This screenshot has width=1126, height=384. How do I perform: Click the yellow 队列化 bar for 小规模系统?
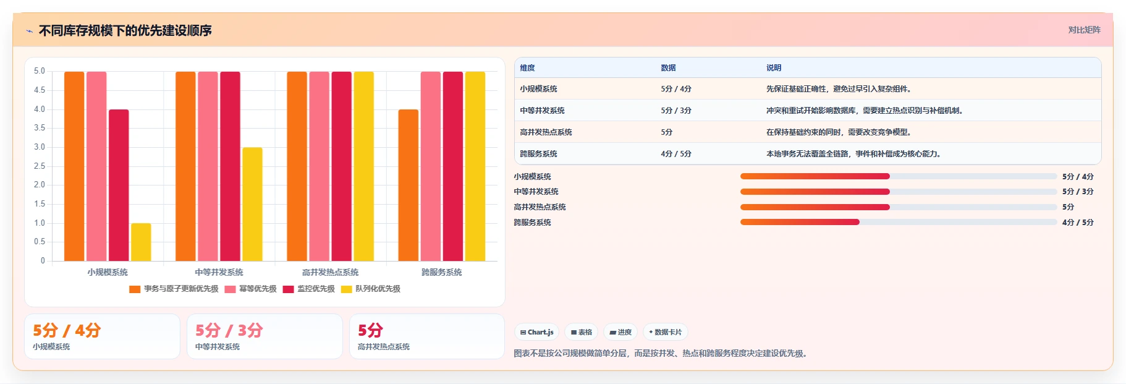click(141, 242)
